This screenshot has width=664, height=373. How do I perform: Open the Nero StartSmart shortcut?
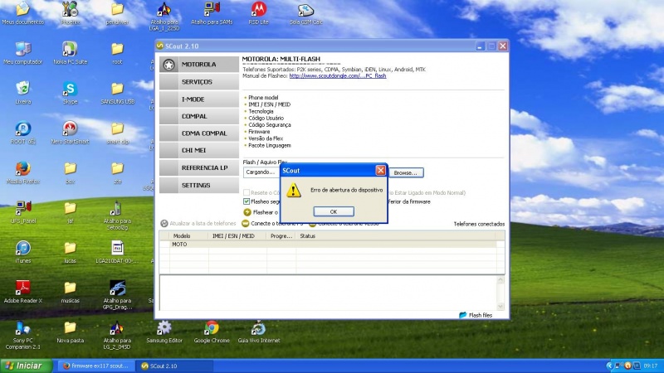(x=70, y=133)
